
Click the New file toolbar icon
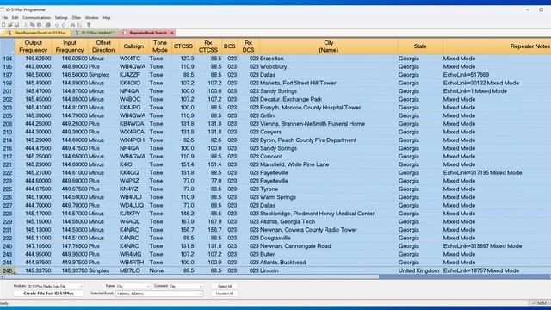(x=3, y=25)
